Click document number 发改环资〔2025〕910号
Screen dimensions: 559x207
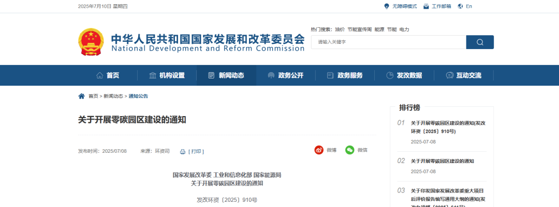coord(227,200)
